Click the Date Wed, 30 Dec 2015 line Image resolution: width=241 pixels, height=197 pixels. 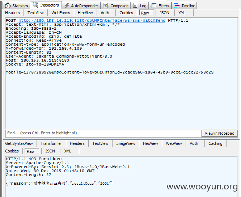pos(50,171)
